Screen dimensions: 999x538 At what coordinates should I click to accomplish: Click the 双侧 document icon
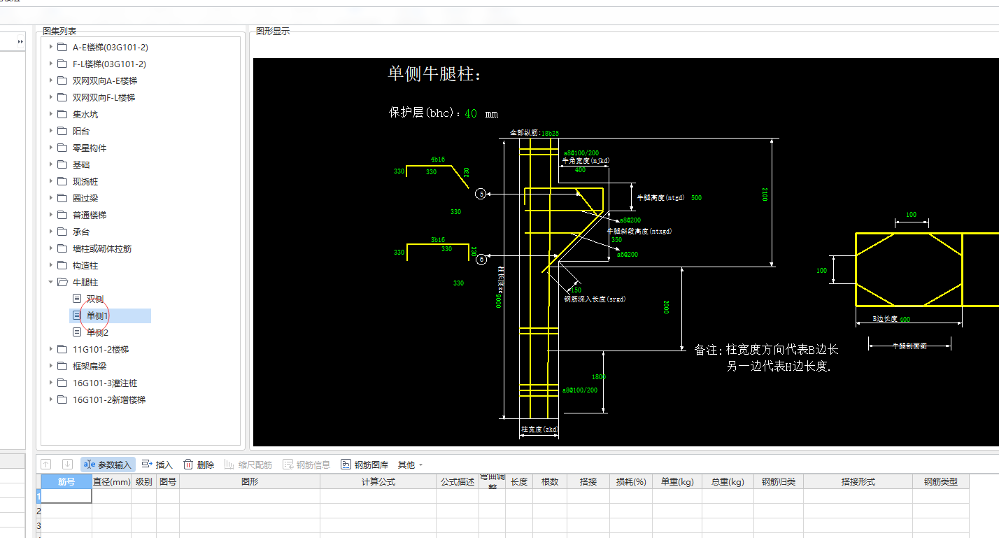[x=77, y=299]
